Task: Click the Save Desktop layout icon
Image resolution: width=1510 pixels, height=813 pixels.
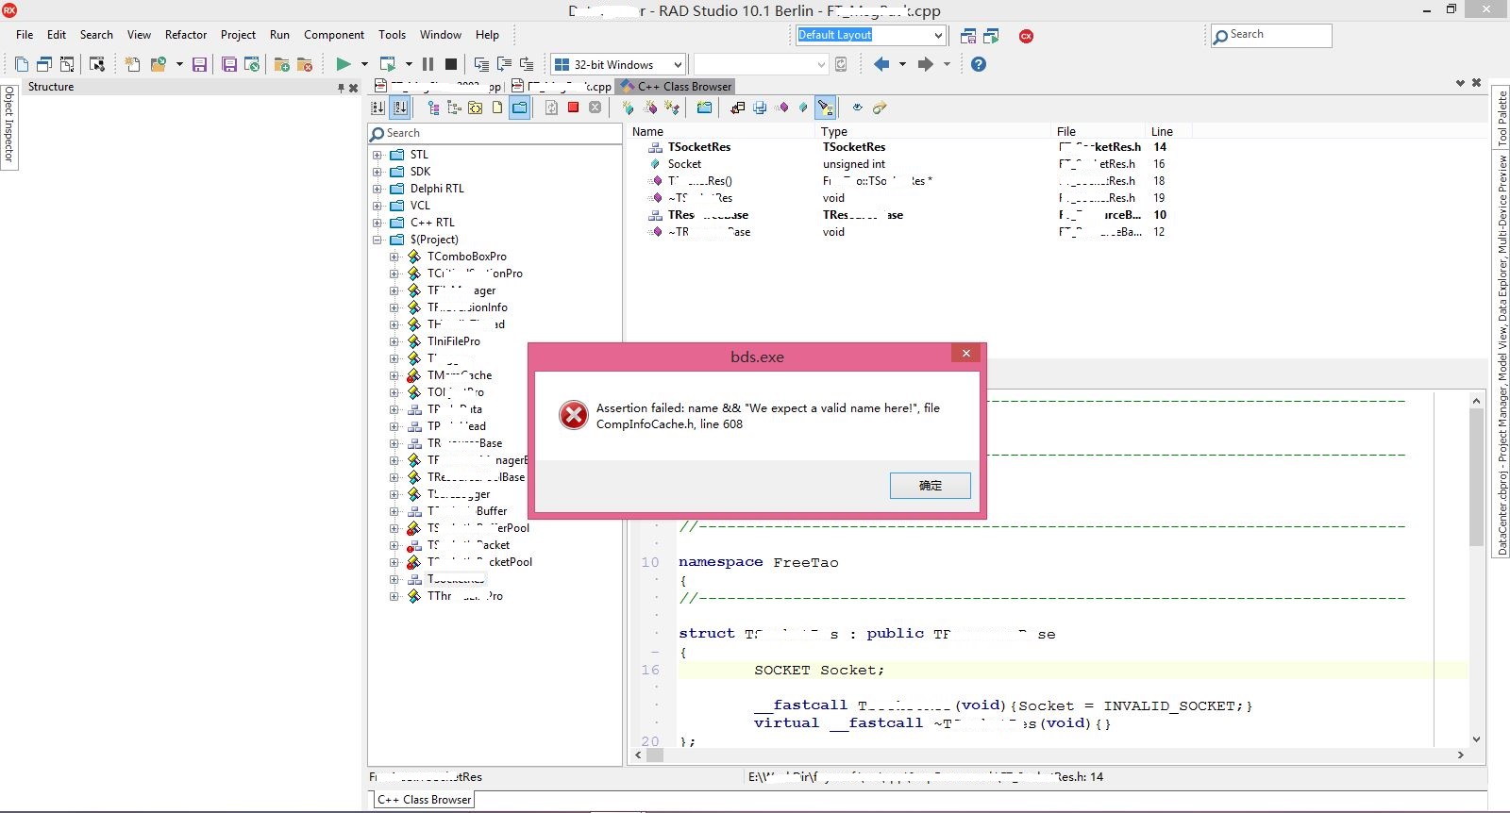Action: pyautogui.click(x=968, y=36)
